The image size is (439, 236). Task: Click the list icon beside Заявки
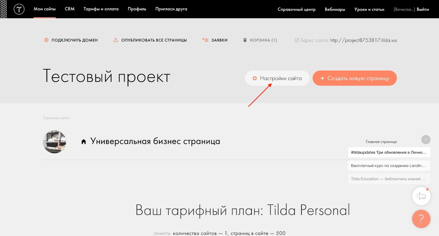pos(205,40)
